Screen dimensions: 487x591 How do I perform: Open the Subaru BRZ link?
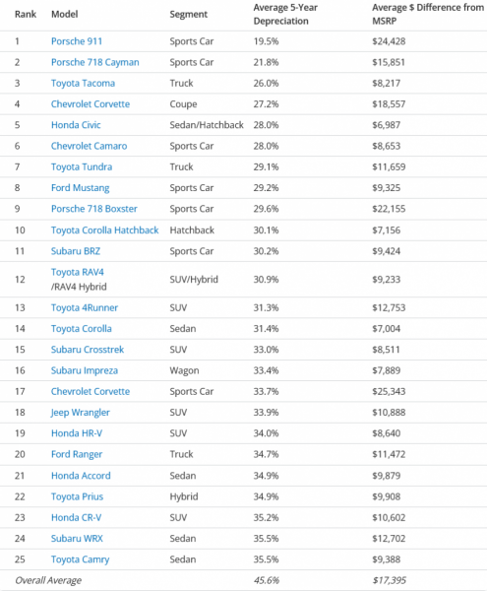(76, 251)
